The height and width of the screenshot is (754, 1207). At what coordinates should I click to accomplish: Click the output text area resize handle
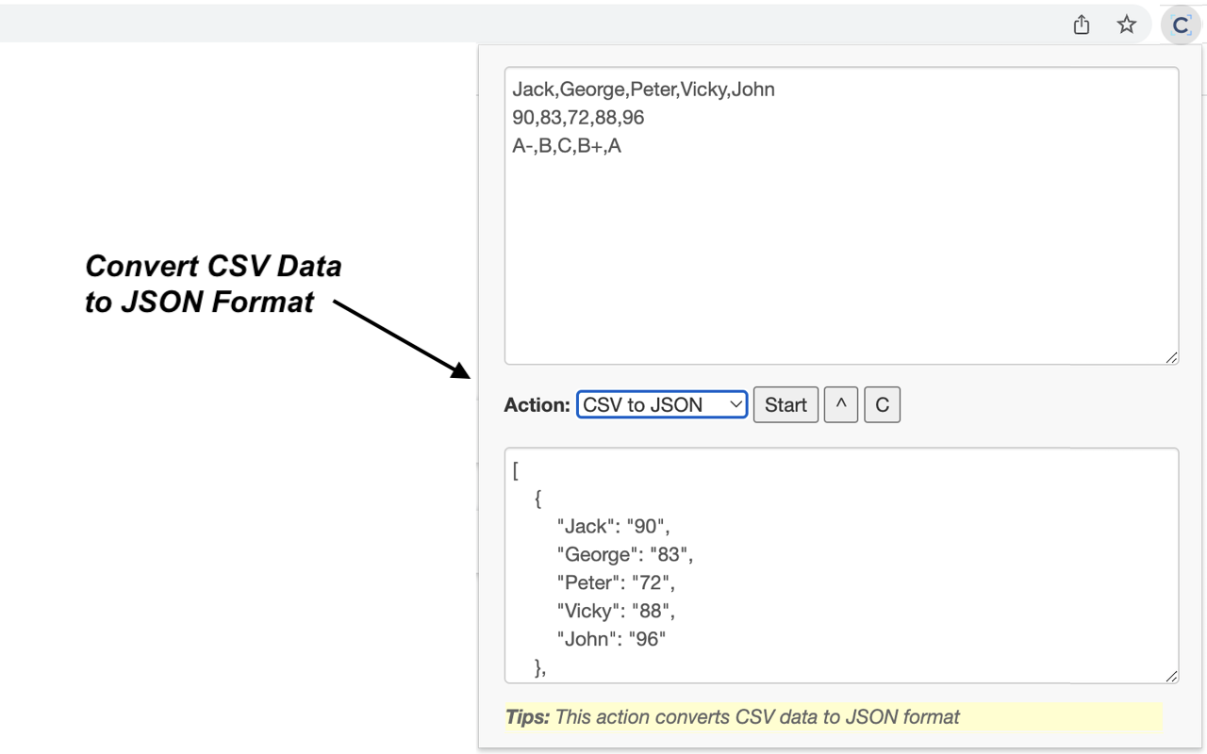pyautogui.click(x=1171, y=676)
